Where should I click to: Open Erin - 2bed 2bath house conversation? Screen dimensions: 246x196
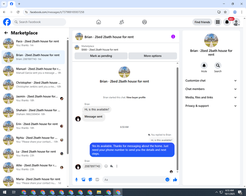point(33,126)
